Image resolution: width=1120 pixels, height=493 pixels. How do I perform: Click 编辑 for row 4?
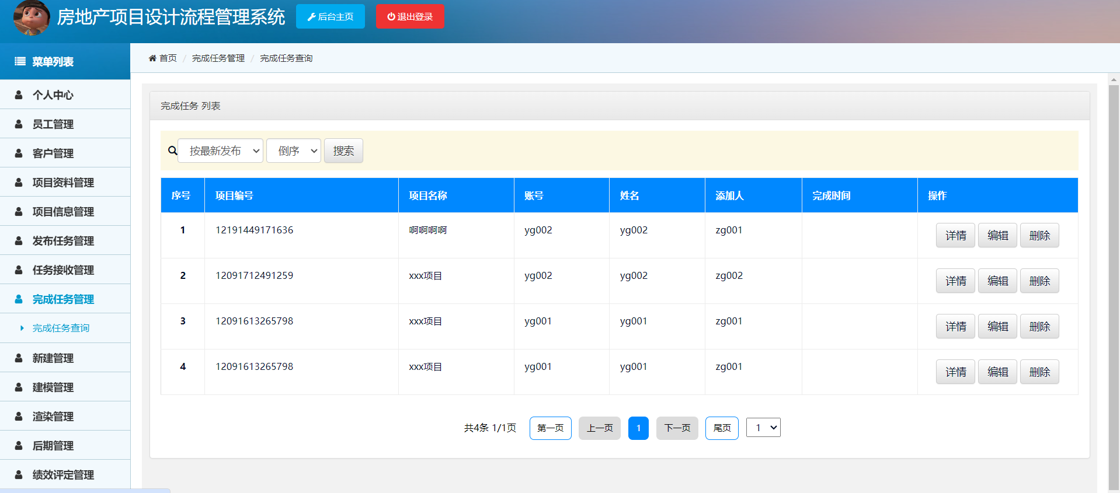997,372
